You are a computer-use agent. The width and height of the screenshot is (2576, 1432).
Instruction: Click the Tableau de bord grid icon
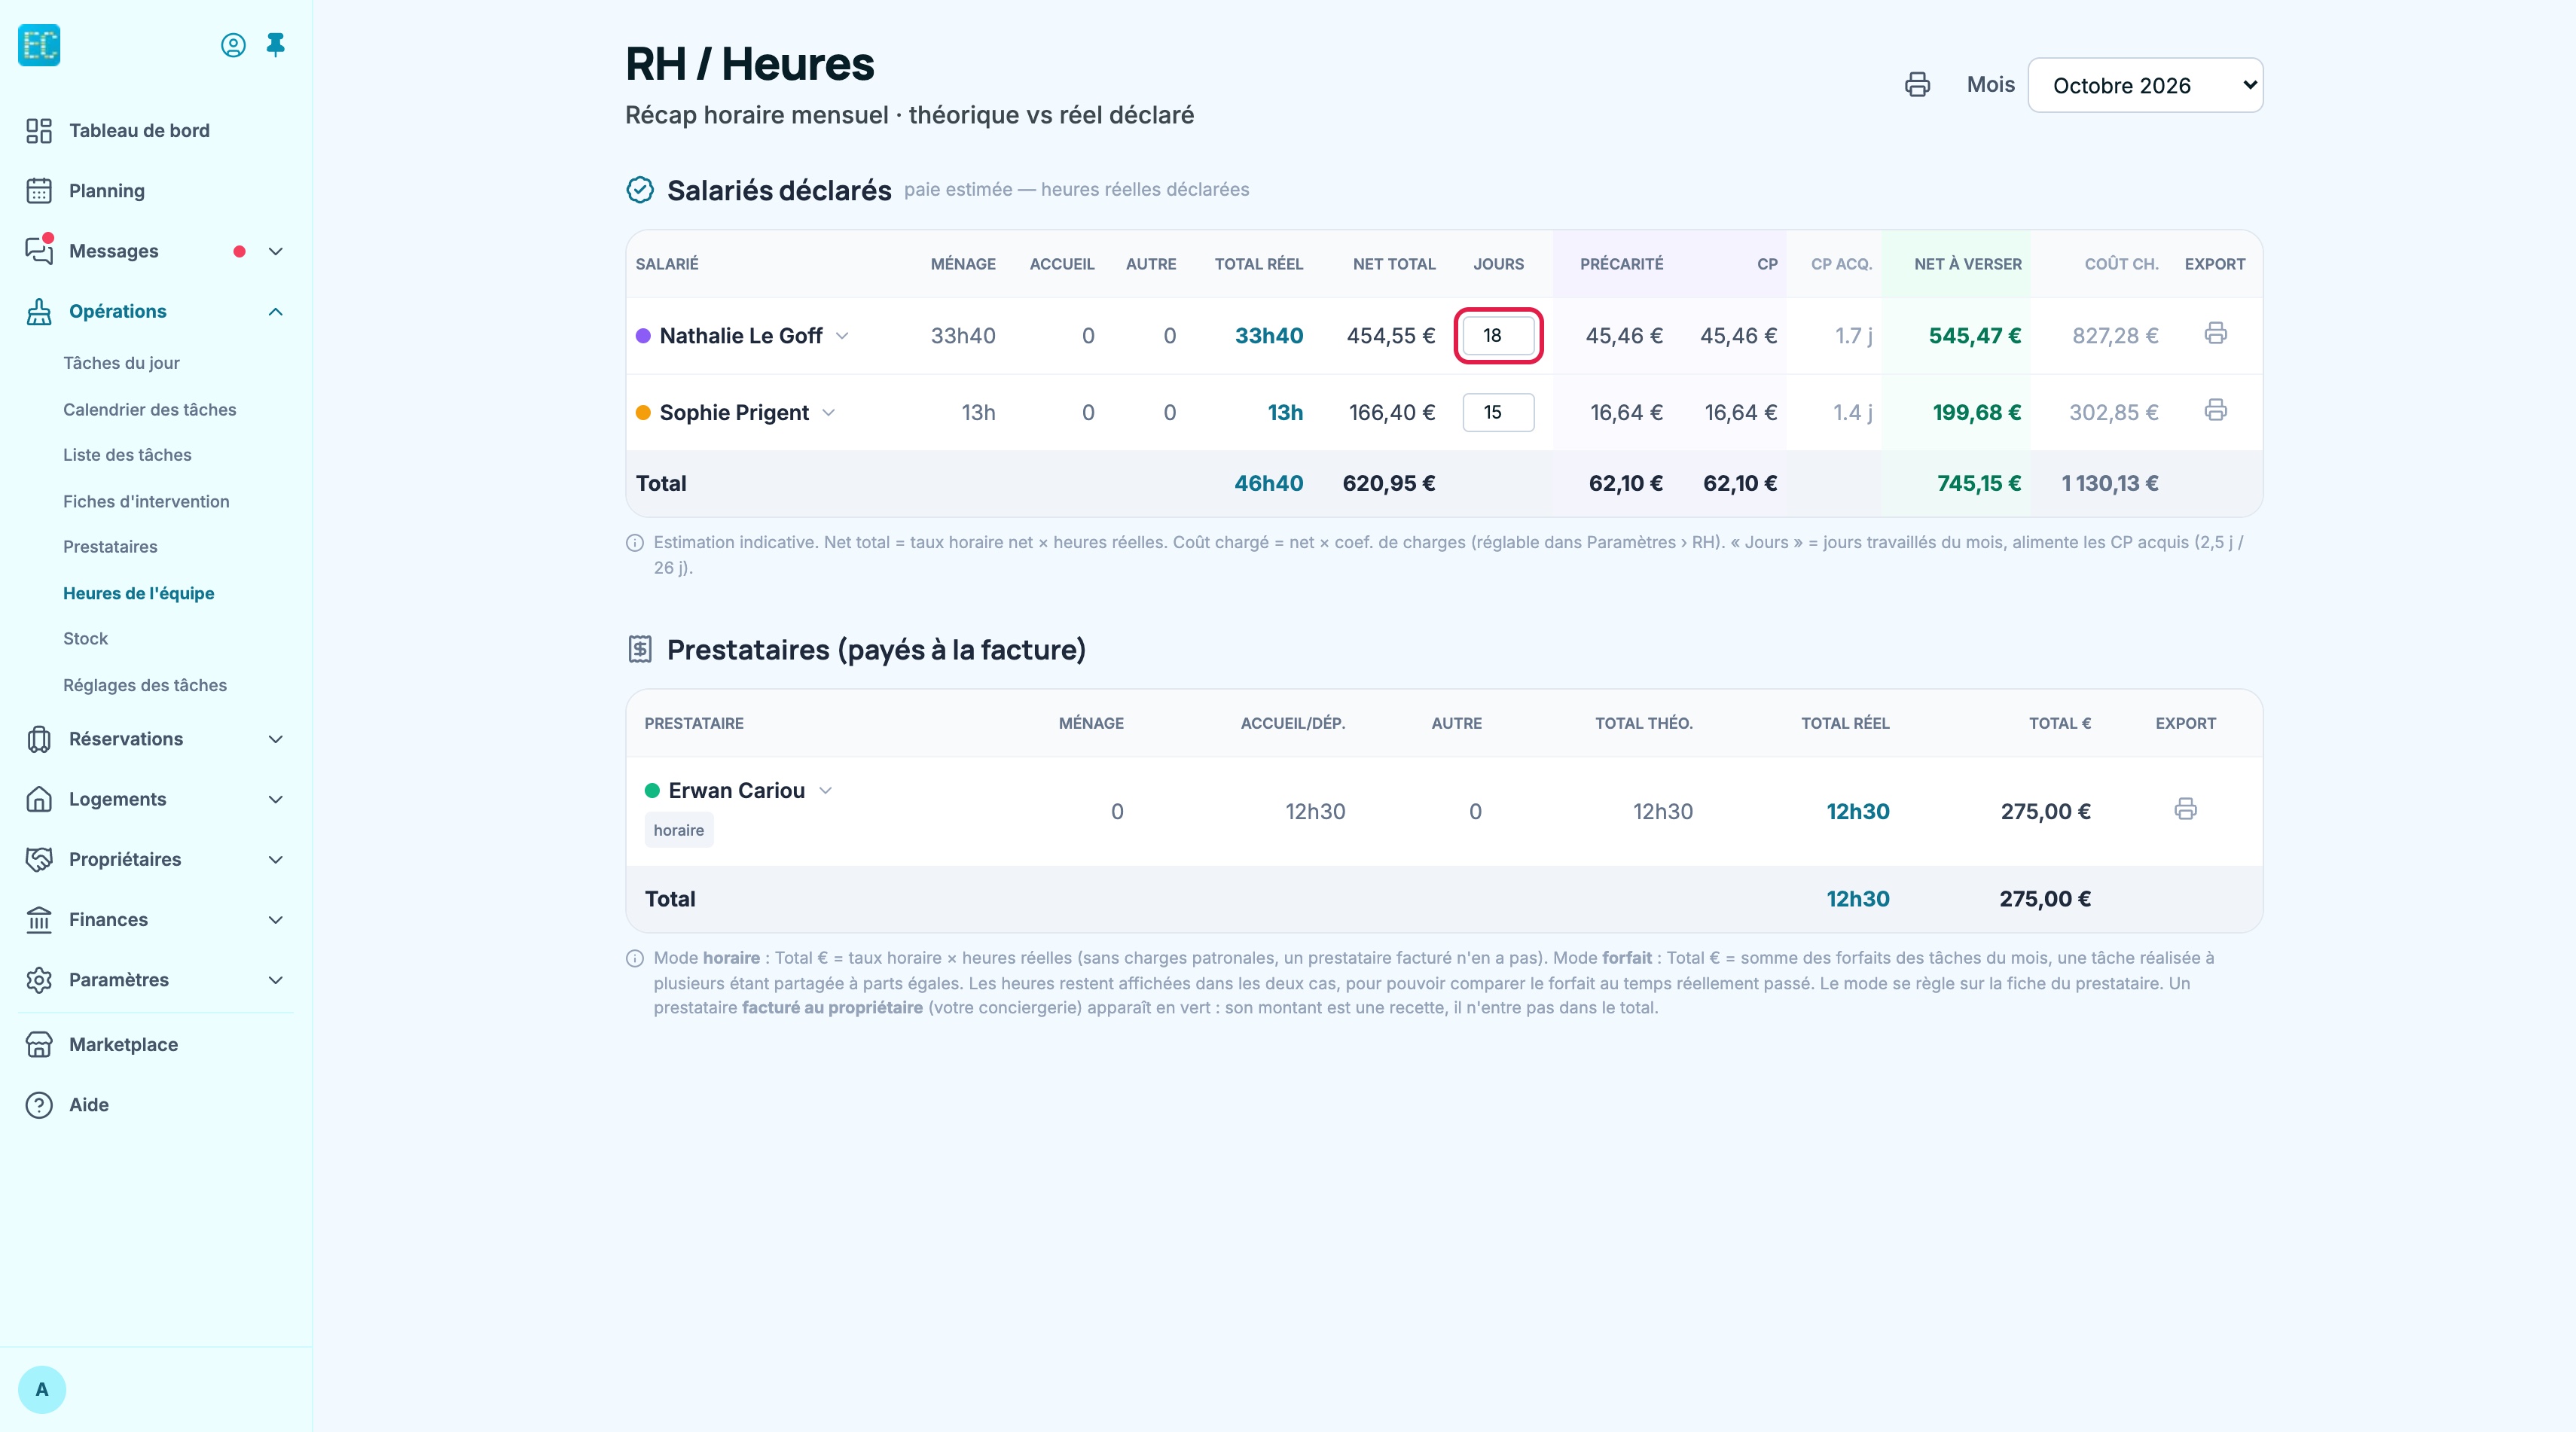click(39, 131)
